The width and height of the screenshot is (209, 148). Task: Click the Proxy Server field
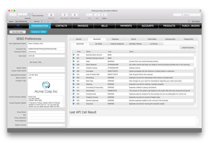point(46,112)
